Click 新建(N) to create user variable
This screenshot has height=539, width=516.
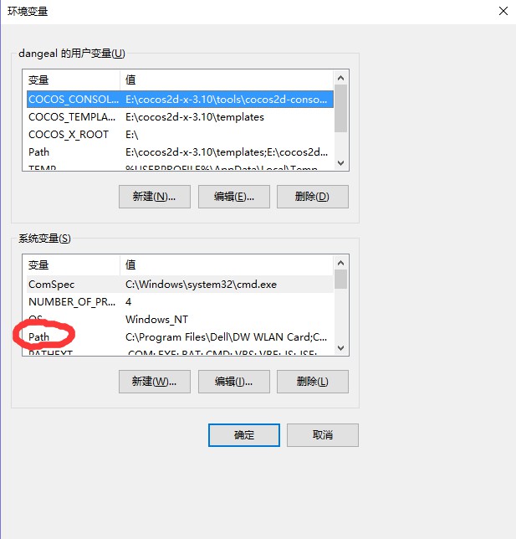pos(155,197)
